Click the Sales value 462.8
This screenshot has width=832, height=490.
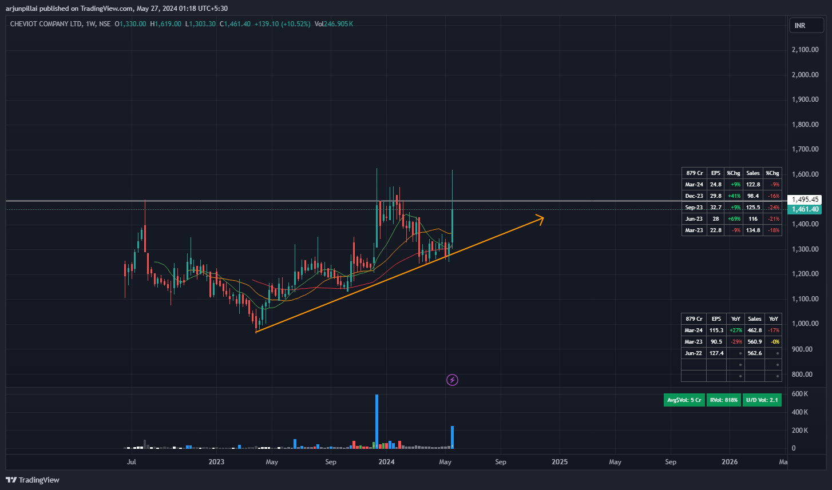point(755,330)
